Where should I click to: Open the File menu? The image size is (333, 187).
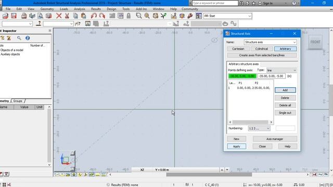click(x=8, y=9)
